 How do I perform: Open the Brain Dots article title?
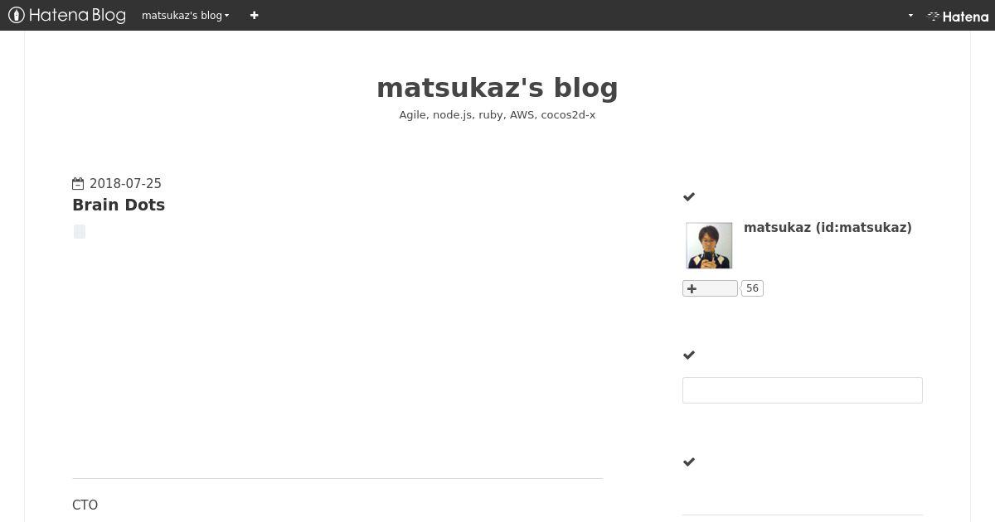119,205
